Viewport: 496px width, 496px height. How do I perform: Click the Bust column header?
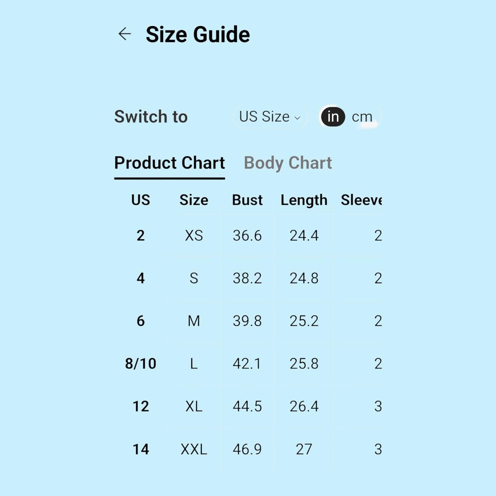coord(247,200)
